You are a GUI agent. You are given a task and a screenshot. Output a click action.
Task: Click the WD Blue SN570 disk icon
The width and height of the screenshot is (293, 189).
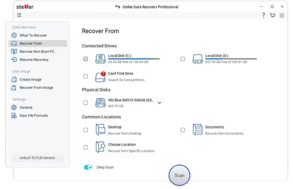pos(100,102)
